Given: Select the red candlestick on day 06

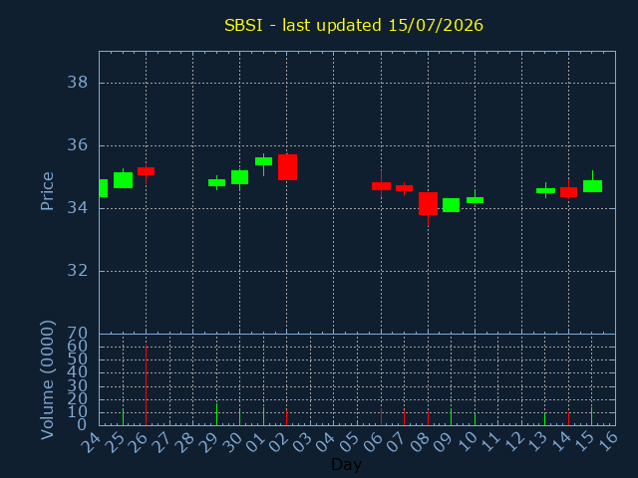Looking at the screenshot, I should [x=381, y=185].
